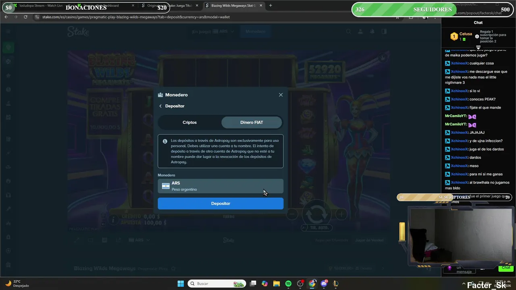The height and width of the screenshot is (290, 516).
Task: Click the info icon in the Astropay notice
Action: point(165,141)
